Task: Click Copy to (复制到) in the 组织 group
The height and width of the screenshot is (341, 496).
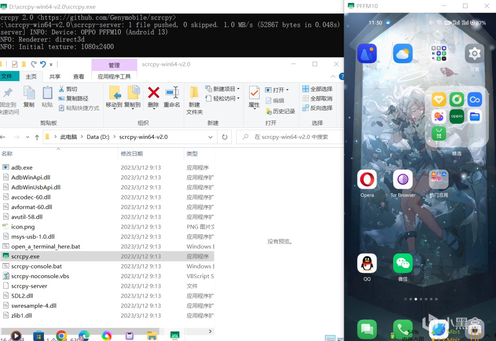Action: tap(133, 97)
